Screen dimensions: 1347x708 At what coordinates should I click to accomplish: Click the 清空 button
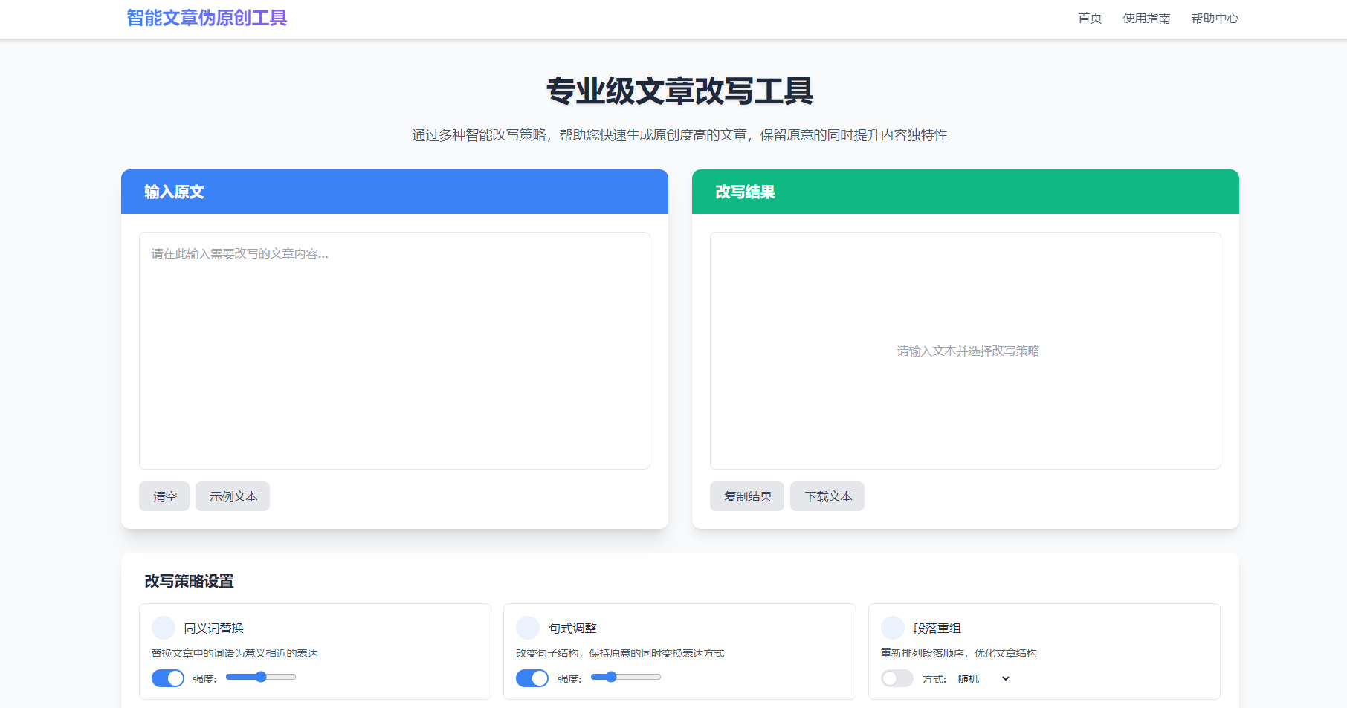coord(164,496)
